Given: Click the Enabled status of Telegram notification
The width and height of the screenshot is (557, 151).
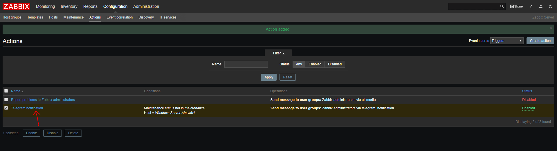Looking at the screenshot, I should click(x=528, y=108).
